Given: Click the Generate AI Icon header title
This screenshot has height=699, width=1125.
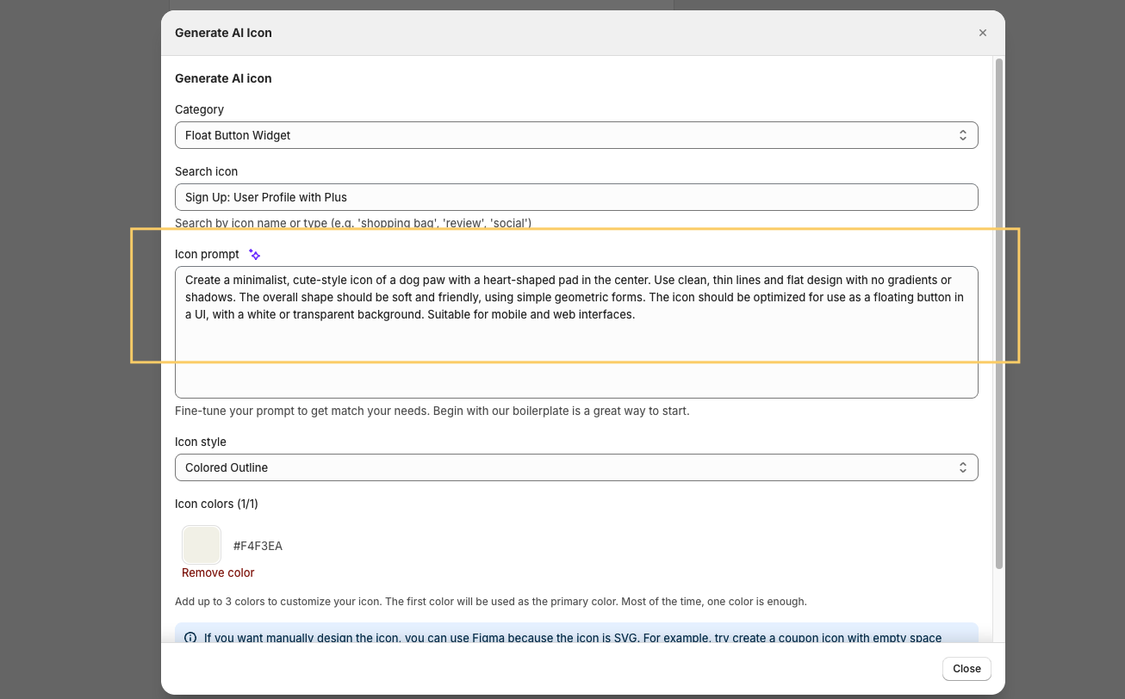Looking at the screenshot, I should (223, 33).
